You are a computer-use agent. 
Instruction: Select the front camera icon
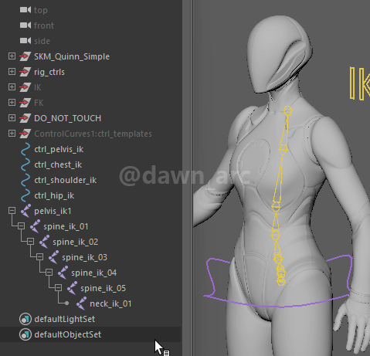pos(25,25)
